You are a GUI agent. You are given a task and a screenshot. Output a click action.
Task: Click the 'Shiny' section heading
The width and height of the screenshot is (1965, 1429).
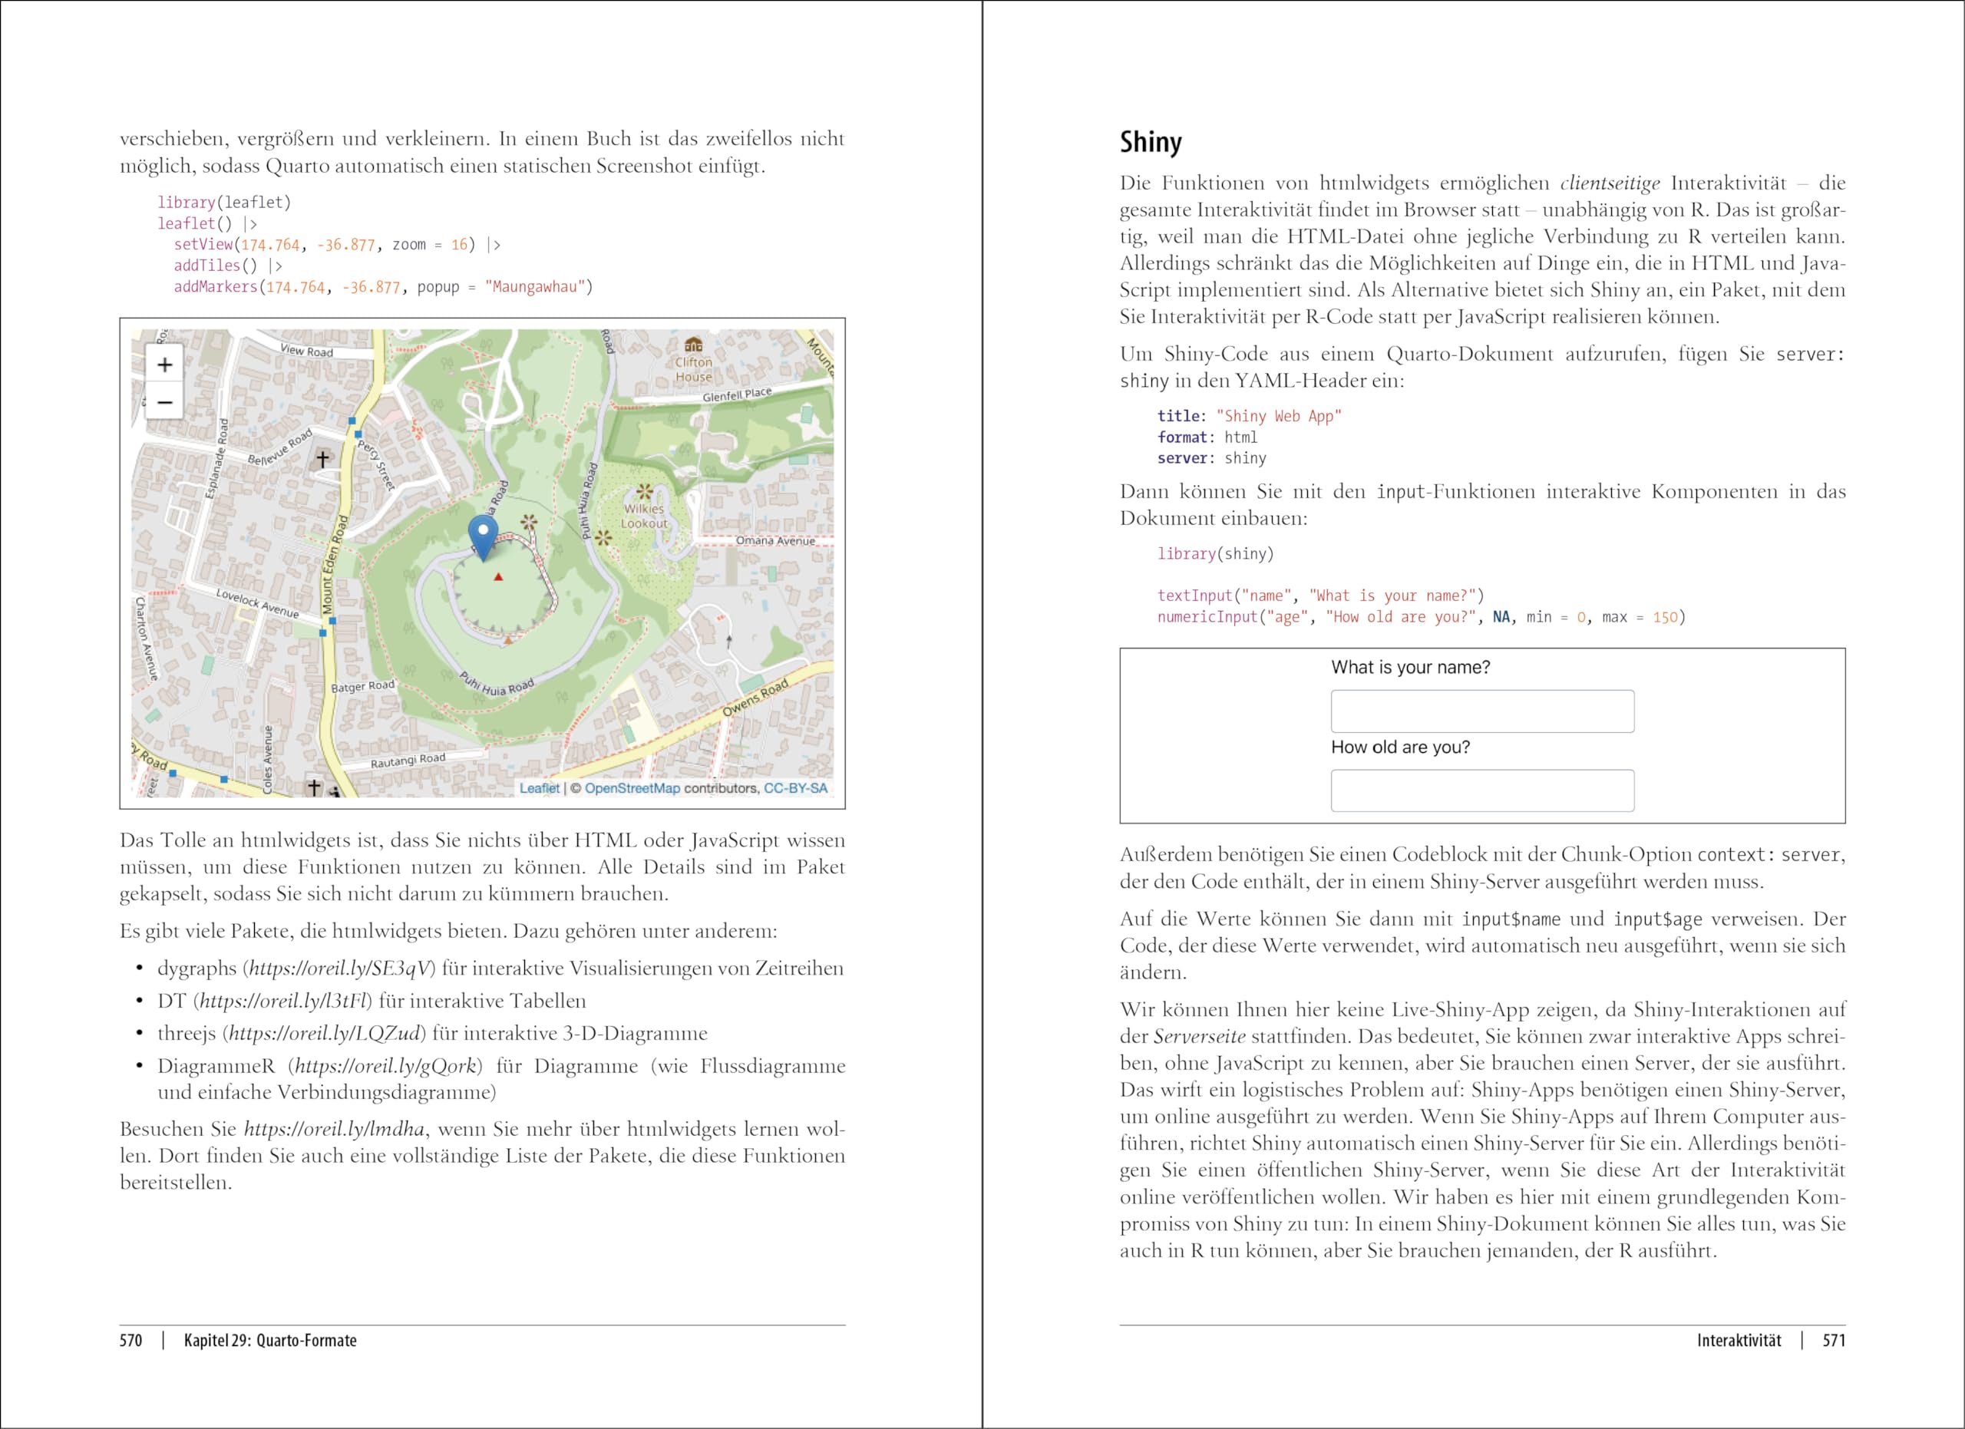pos(1151,142)
